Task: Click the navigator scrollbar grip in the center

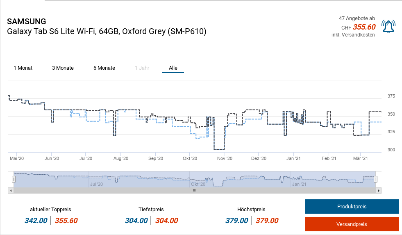Action: click(x=195, y=190)
